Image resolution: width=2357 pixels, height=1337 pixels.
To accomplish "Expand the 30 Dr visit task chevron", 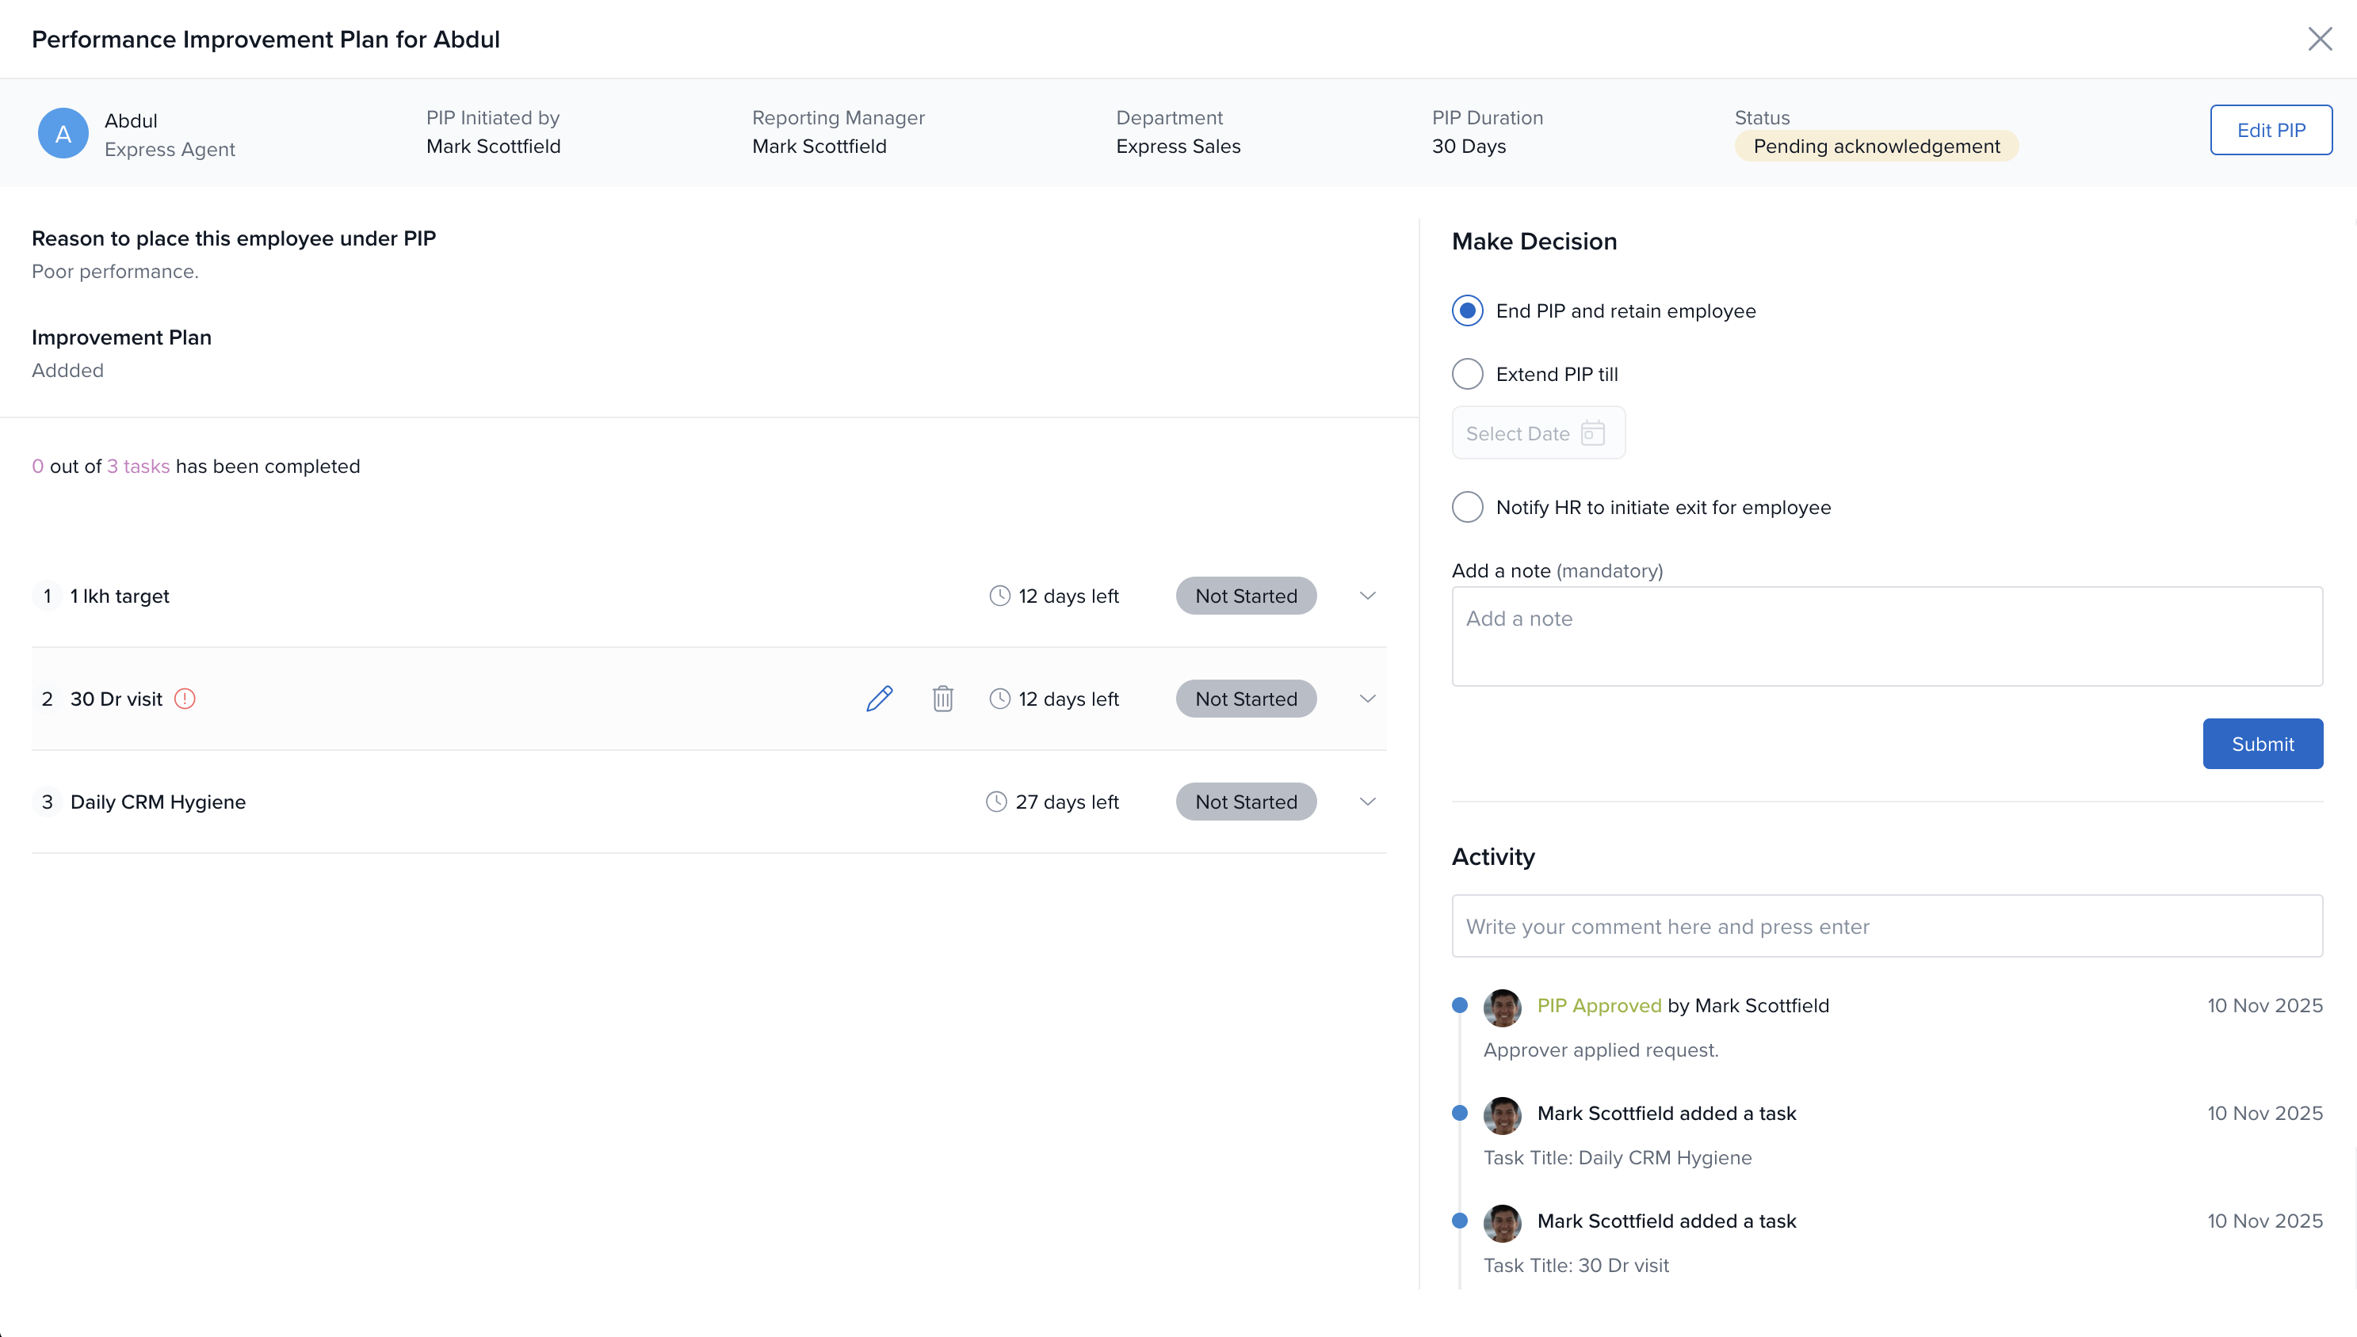I will pos(1367,699).
